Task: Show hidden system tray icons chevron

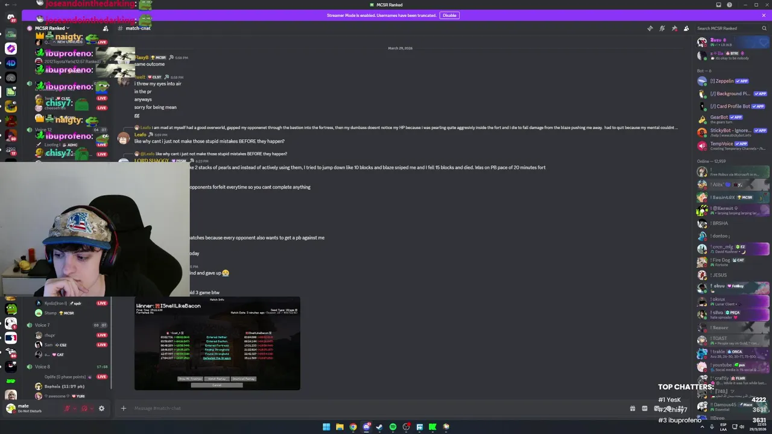Action: 702,427
